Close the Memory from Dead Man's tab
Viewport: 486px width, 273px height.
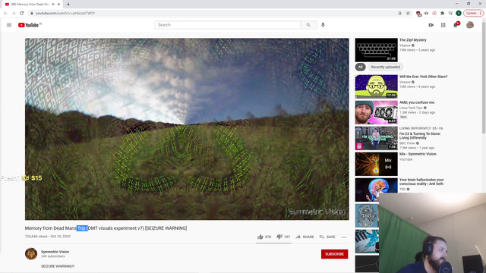click(58, 5)
